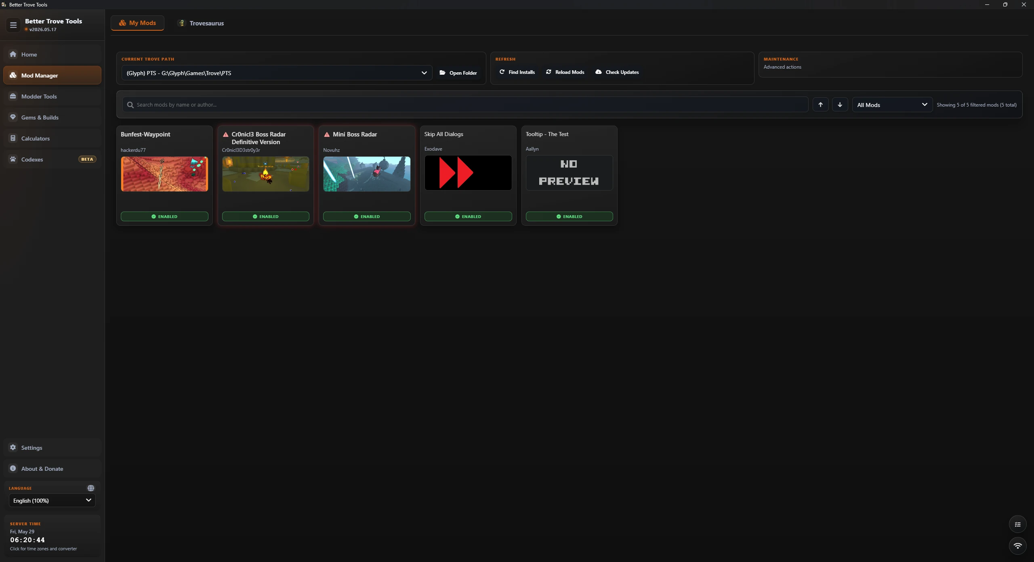The width and height of the screenshot is (1034, 562).
Task: Sort mods descending with down arrow
Action: click(840, 105)
